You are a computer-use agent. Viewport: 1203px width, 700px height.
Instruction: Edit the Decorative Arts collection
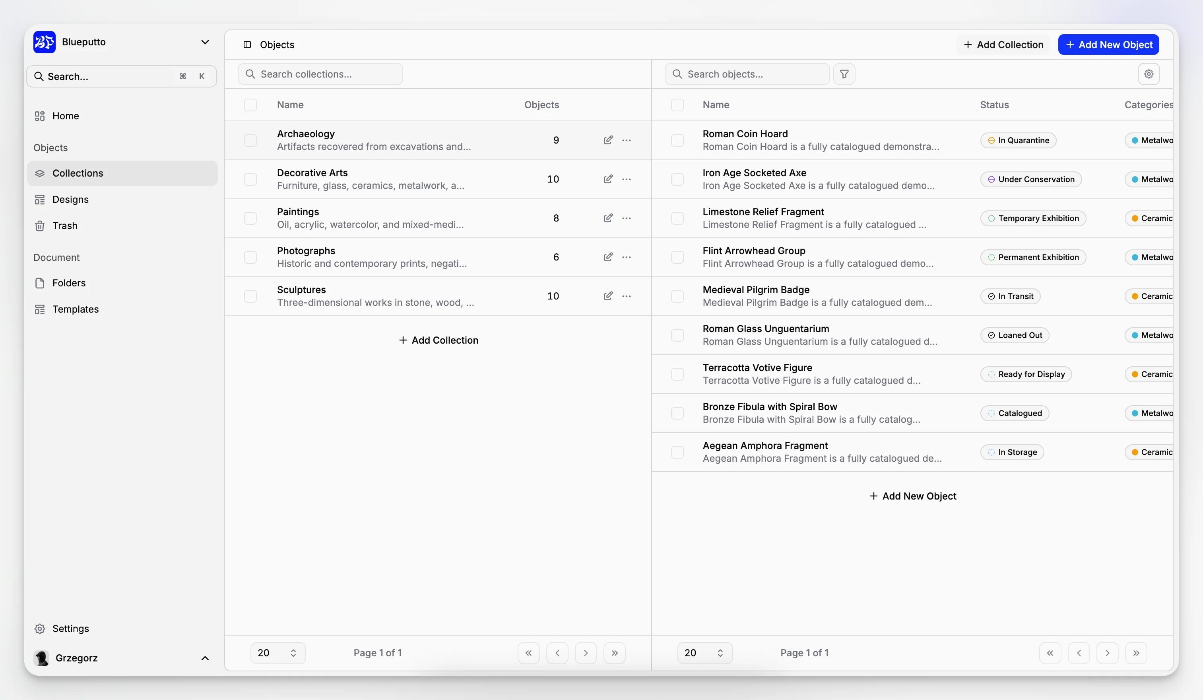608,179
